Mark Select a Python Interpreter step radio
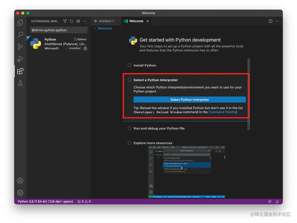Image resolution: width=297 pixels, height=223 pixels. tap(129, 80)
